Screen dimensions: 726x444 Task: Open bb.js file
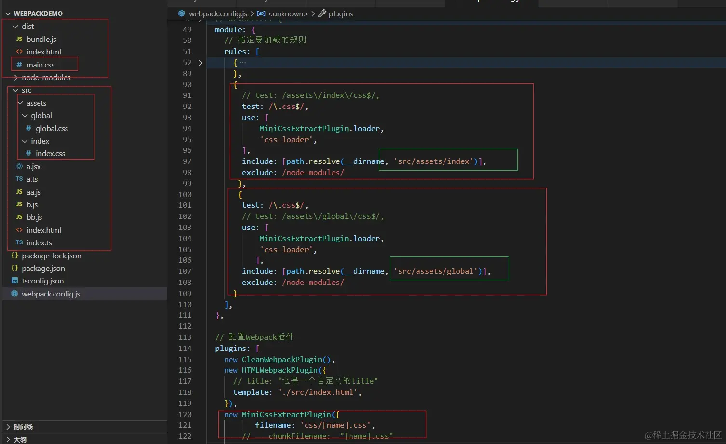pyautogui.click(x=34, y=217)
